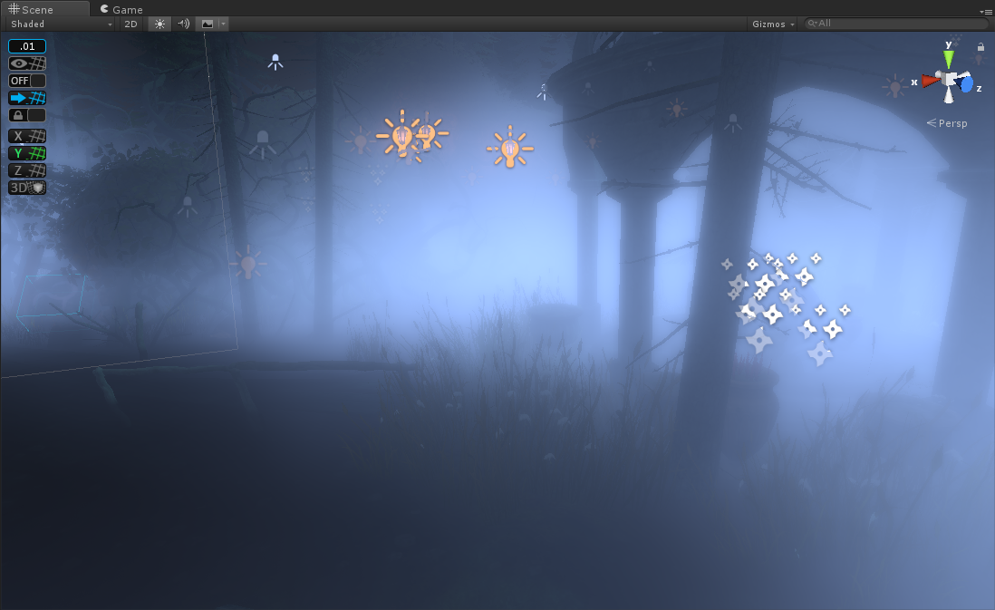995x610 pixels.
Task: Click the white bottom cone on orientation gizmo
Action: click(x=949, y=95)
